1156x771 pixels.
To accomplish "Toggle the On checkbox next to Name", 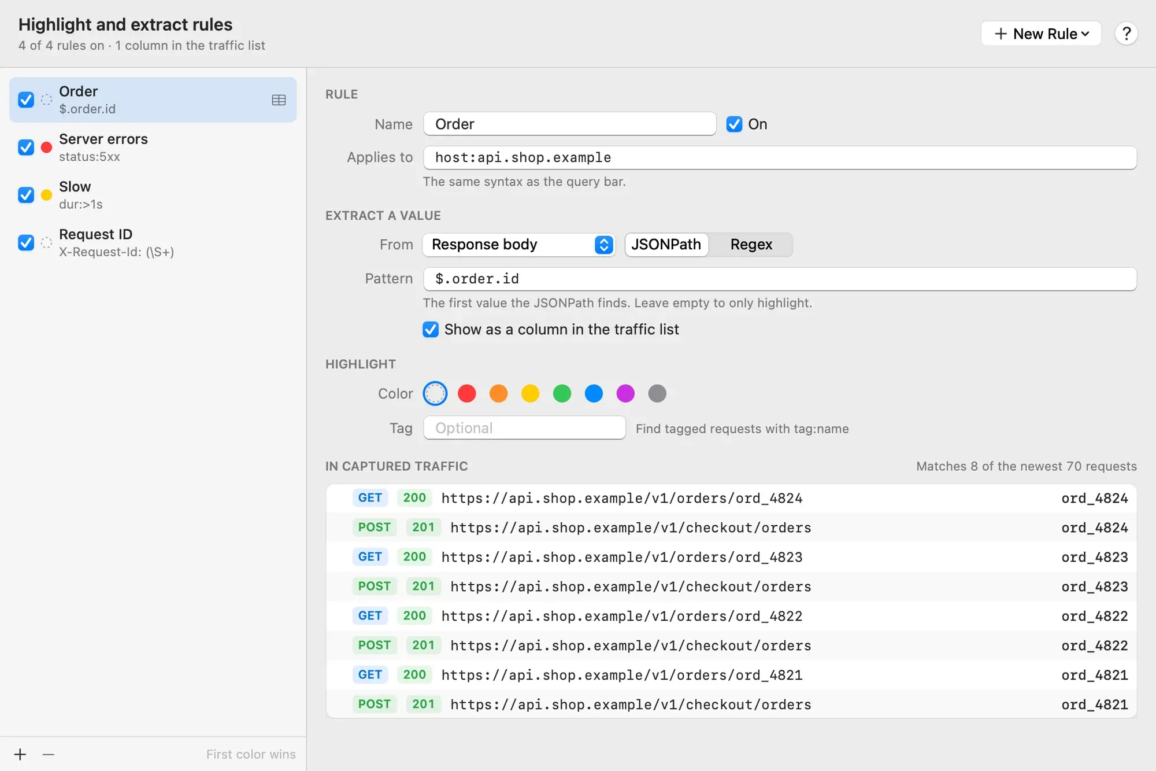I will (x=734, y=124).
